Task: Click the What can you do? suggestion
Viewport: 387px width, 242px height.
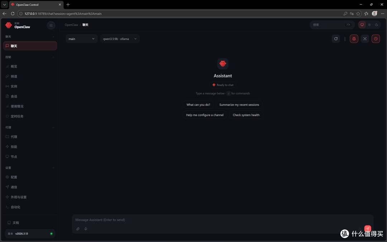Action: tap(198, 105)
